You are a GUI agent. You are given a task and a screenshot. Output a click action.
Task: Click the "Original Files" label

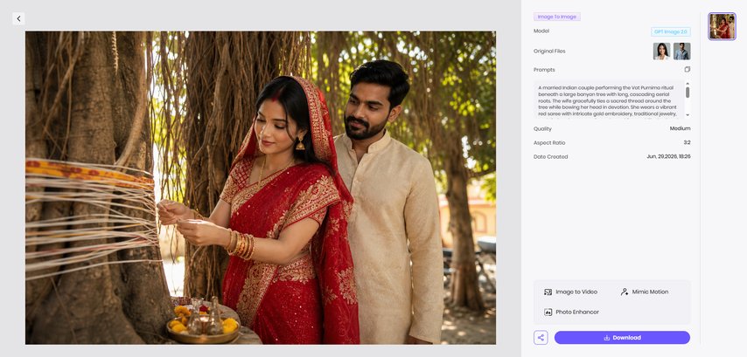click(x=549, y=51)
